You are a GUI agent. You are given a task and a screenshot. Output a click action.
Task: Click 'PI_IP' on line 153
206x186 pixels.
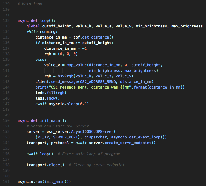tap(43, 137)
